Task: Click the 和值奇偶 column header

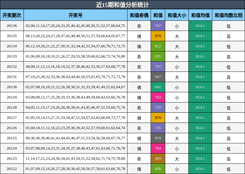Action: 139,15
